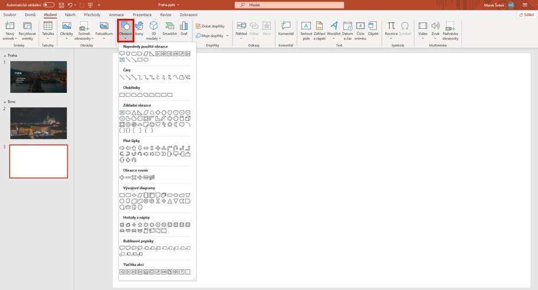Pick the division sign in Obrazce rovnic

140,177
